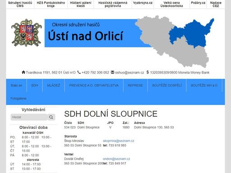Viewport: 231px width, 173px height.
Task: Click the phone icon by the number
Action: 79,72
